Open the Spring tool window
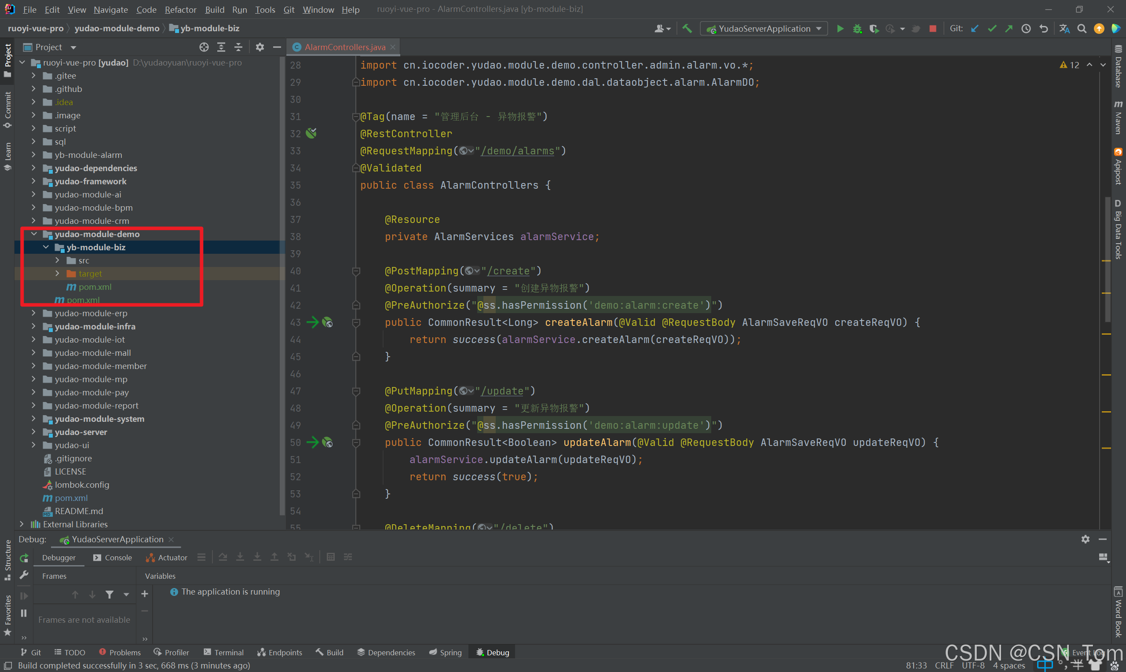The image size is (1126, 672). tap(446, 653)
